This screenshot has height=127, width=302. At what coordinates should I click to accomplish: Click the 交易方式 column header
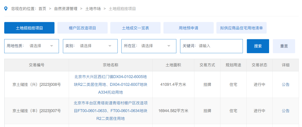[207, 65]
